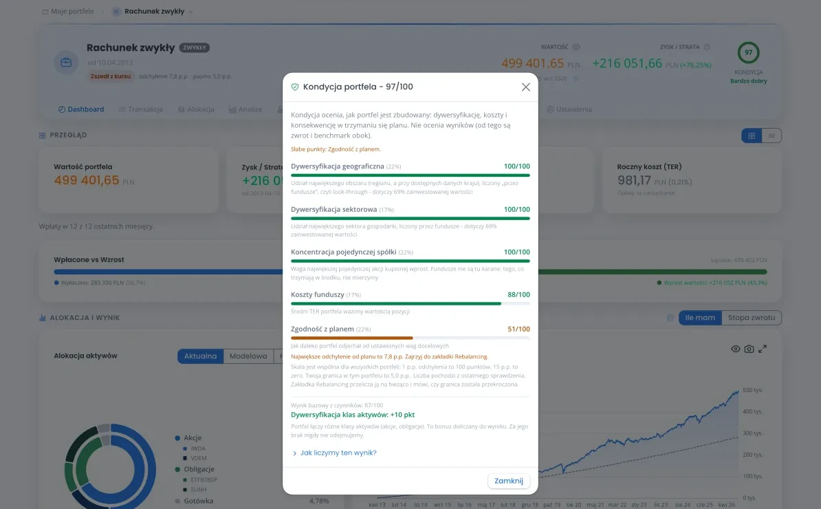Expand Jak liczymy ten wynik?

point(334,453)
